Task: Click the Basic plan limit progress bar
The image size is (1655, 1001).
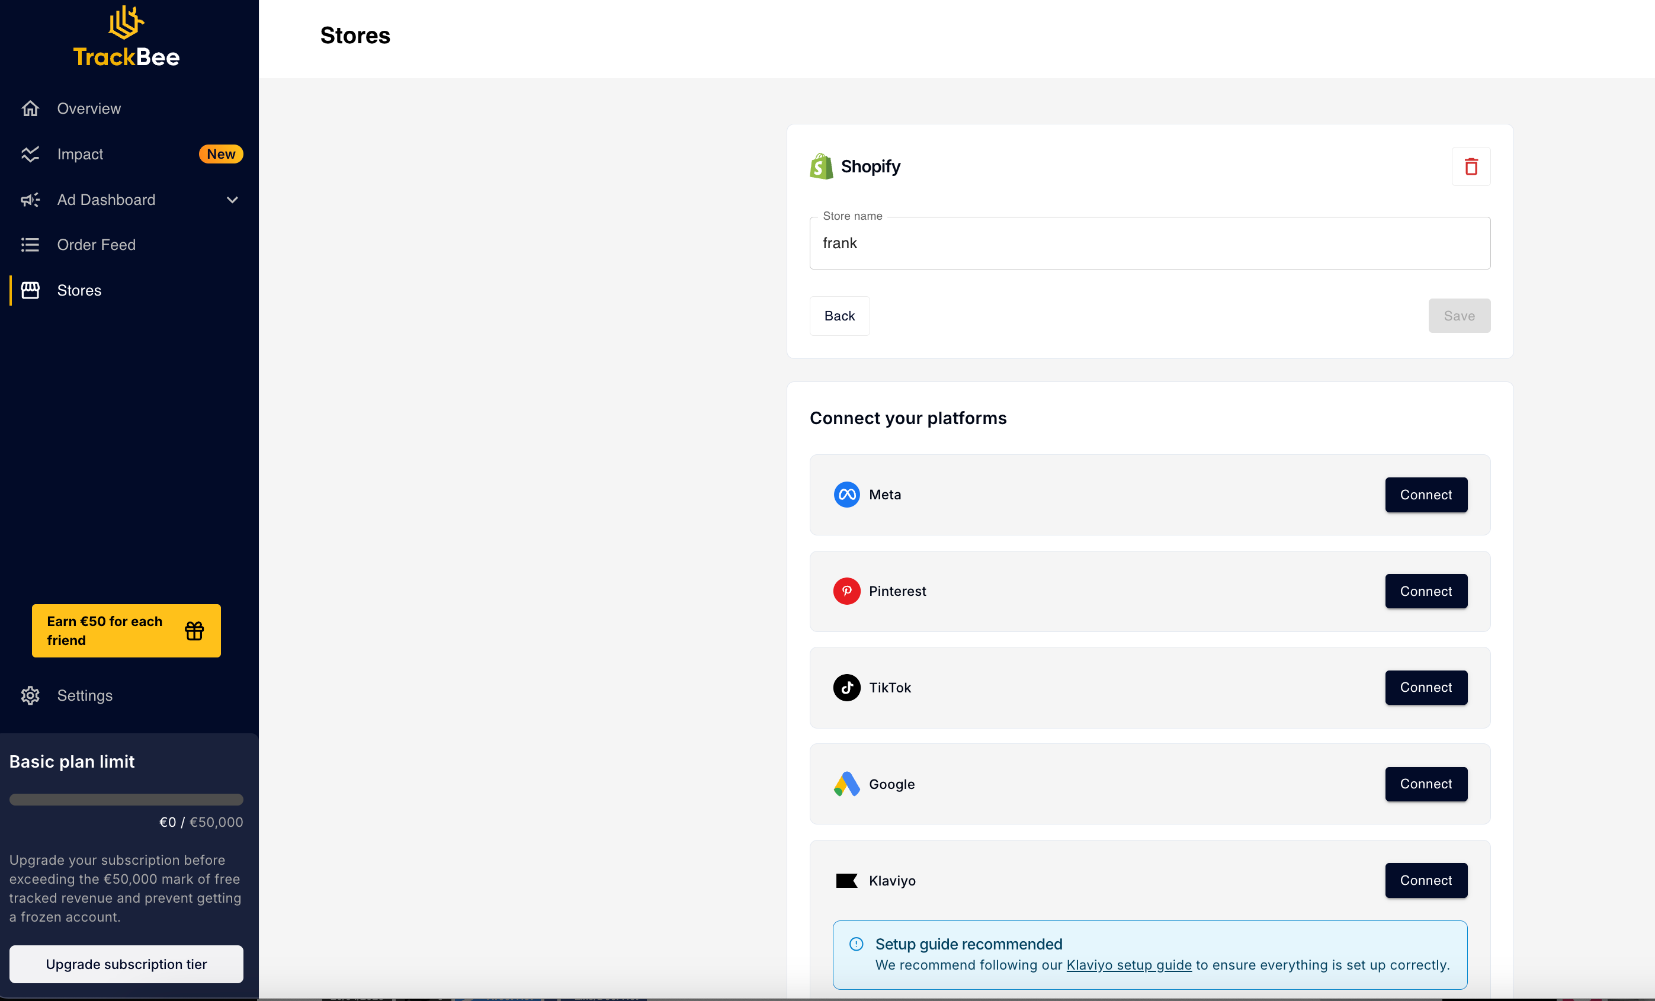Action: 126,800
